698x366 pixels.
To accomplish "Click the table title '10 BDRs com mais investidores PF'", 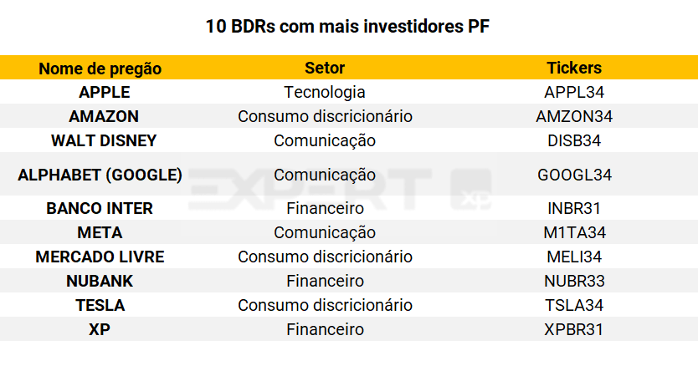I will (x=348, y=27).
